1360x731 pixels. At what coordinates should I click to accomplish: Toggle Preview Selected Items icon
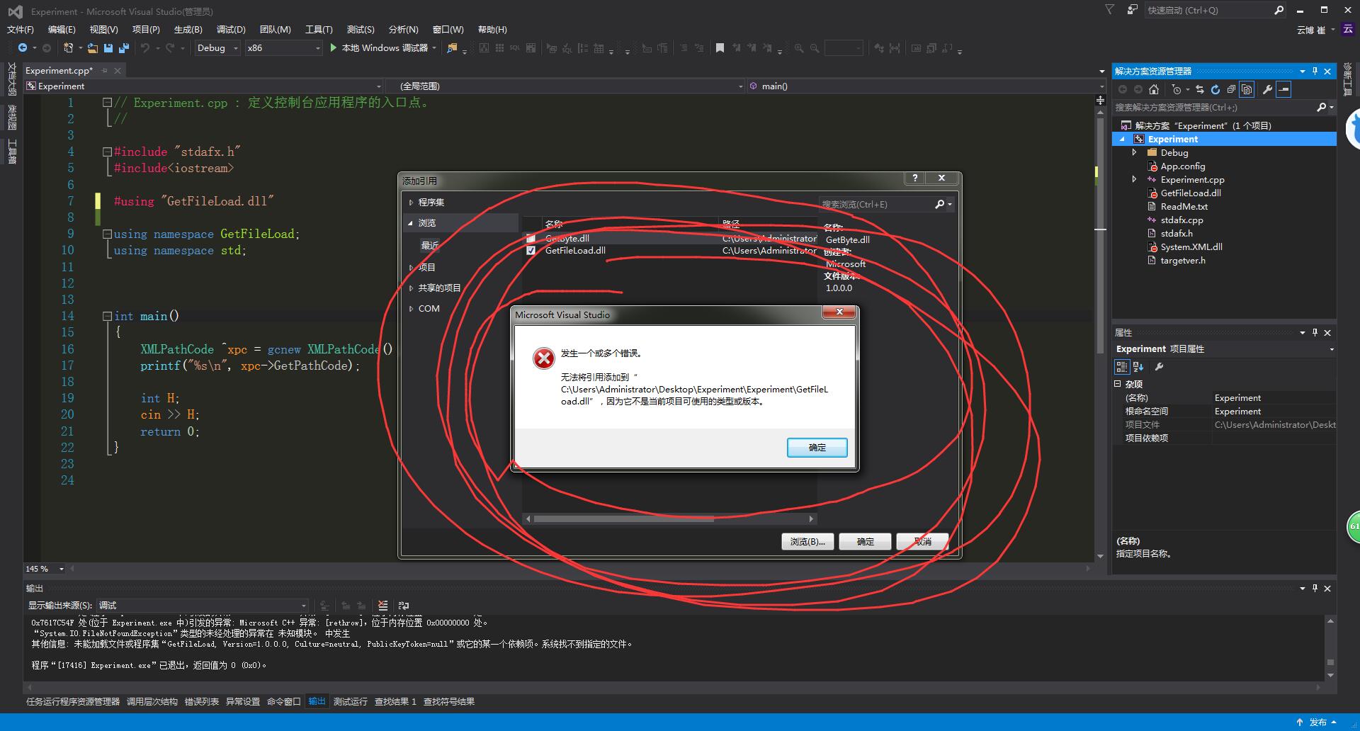(1283, 89)
